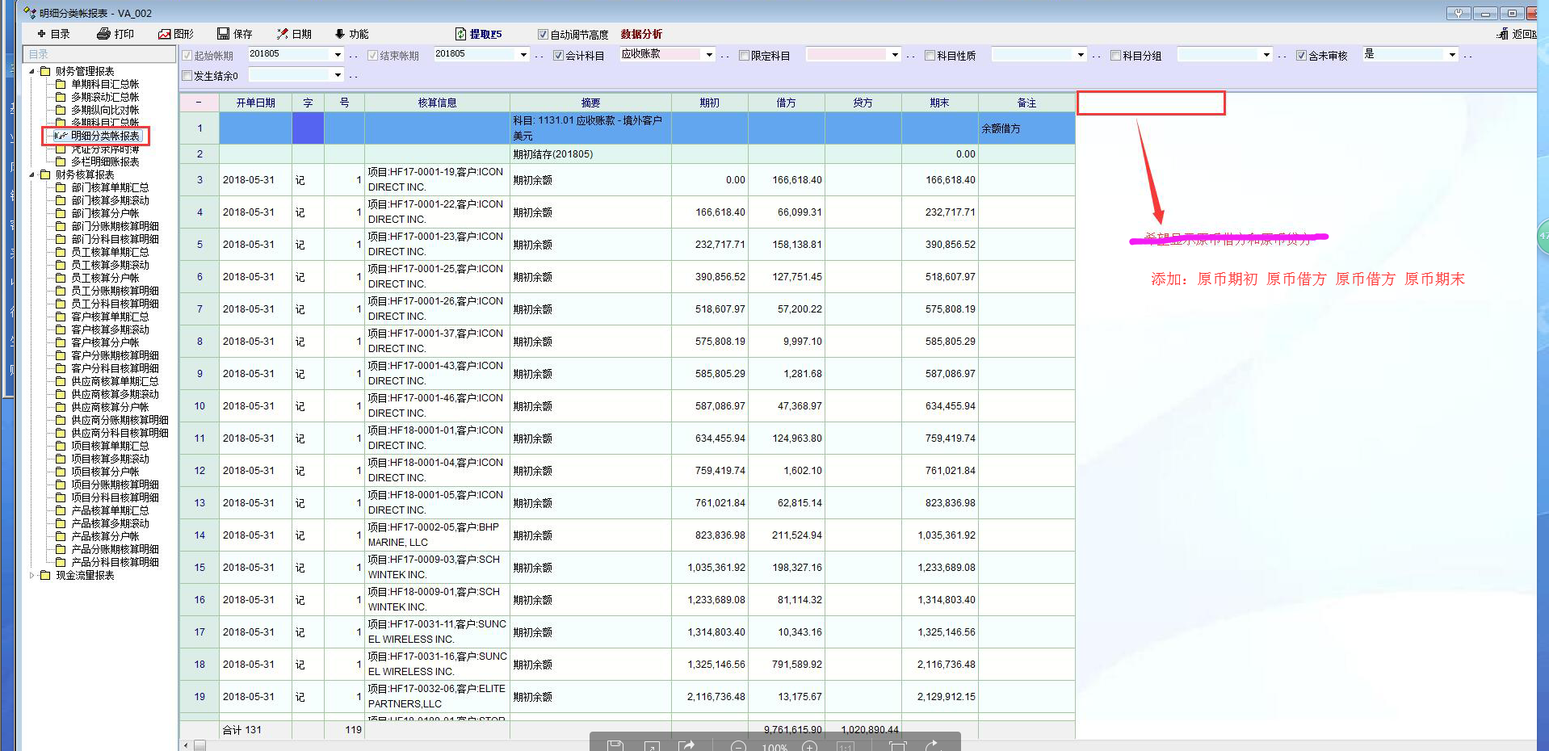Toggle the 自动调节高度 checkbox

pos(543,35)
